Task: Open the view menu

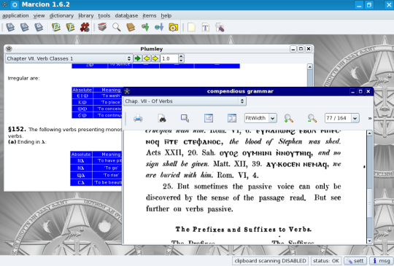Action: (39, 15)
